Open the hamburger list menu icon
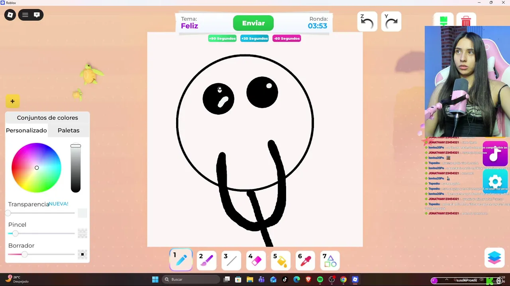Viewport: 510px width, 286px height. (x=25, y=15)
